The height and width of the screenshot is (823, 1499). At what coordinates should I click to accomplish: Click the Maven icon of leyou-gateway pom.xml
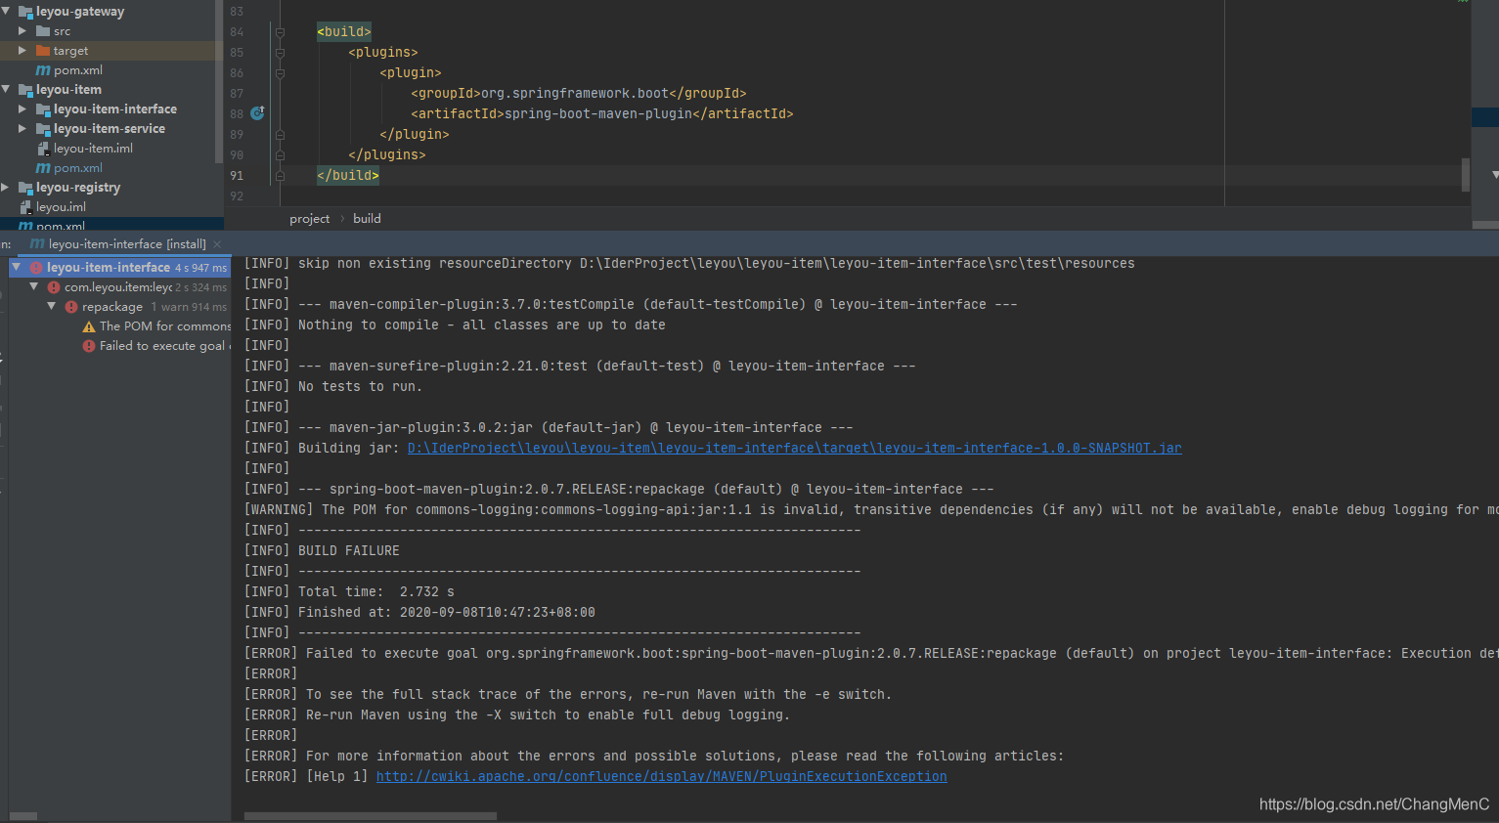[x=43, y=70]
